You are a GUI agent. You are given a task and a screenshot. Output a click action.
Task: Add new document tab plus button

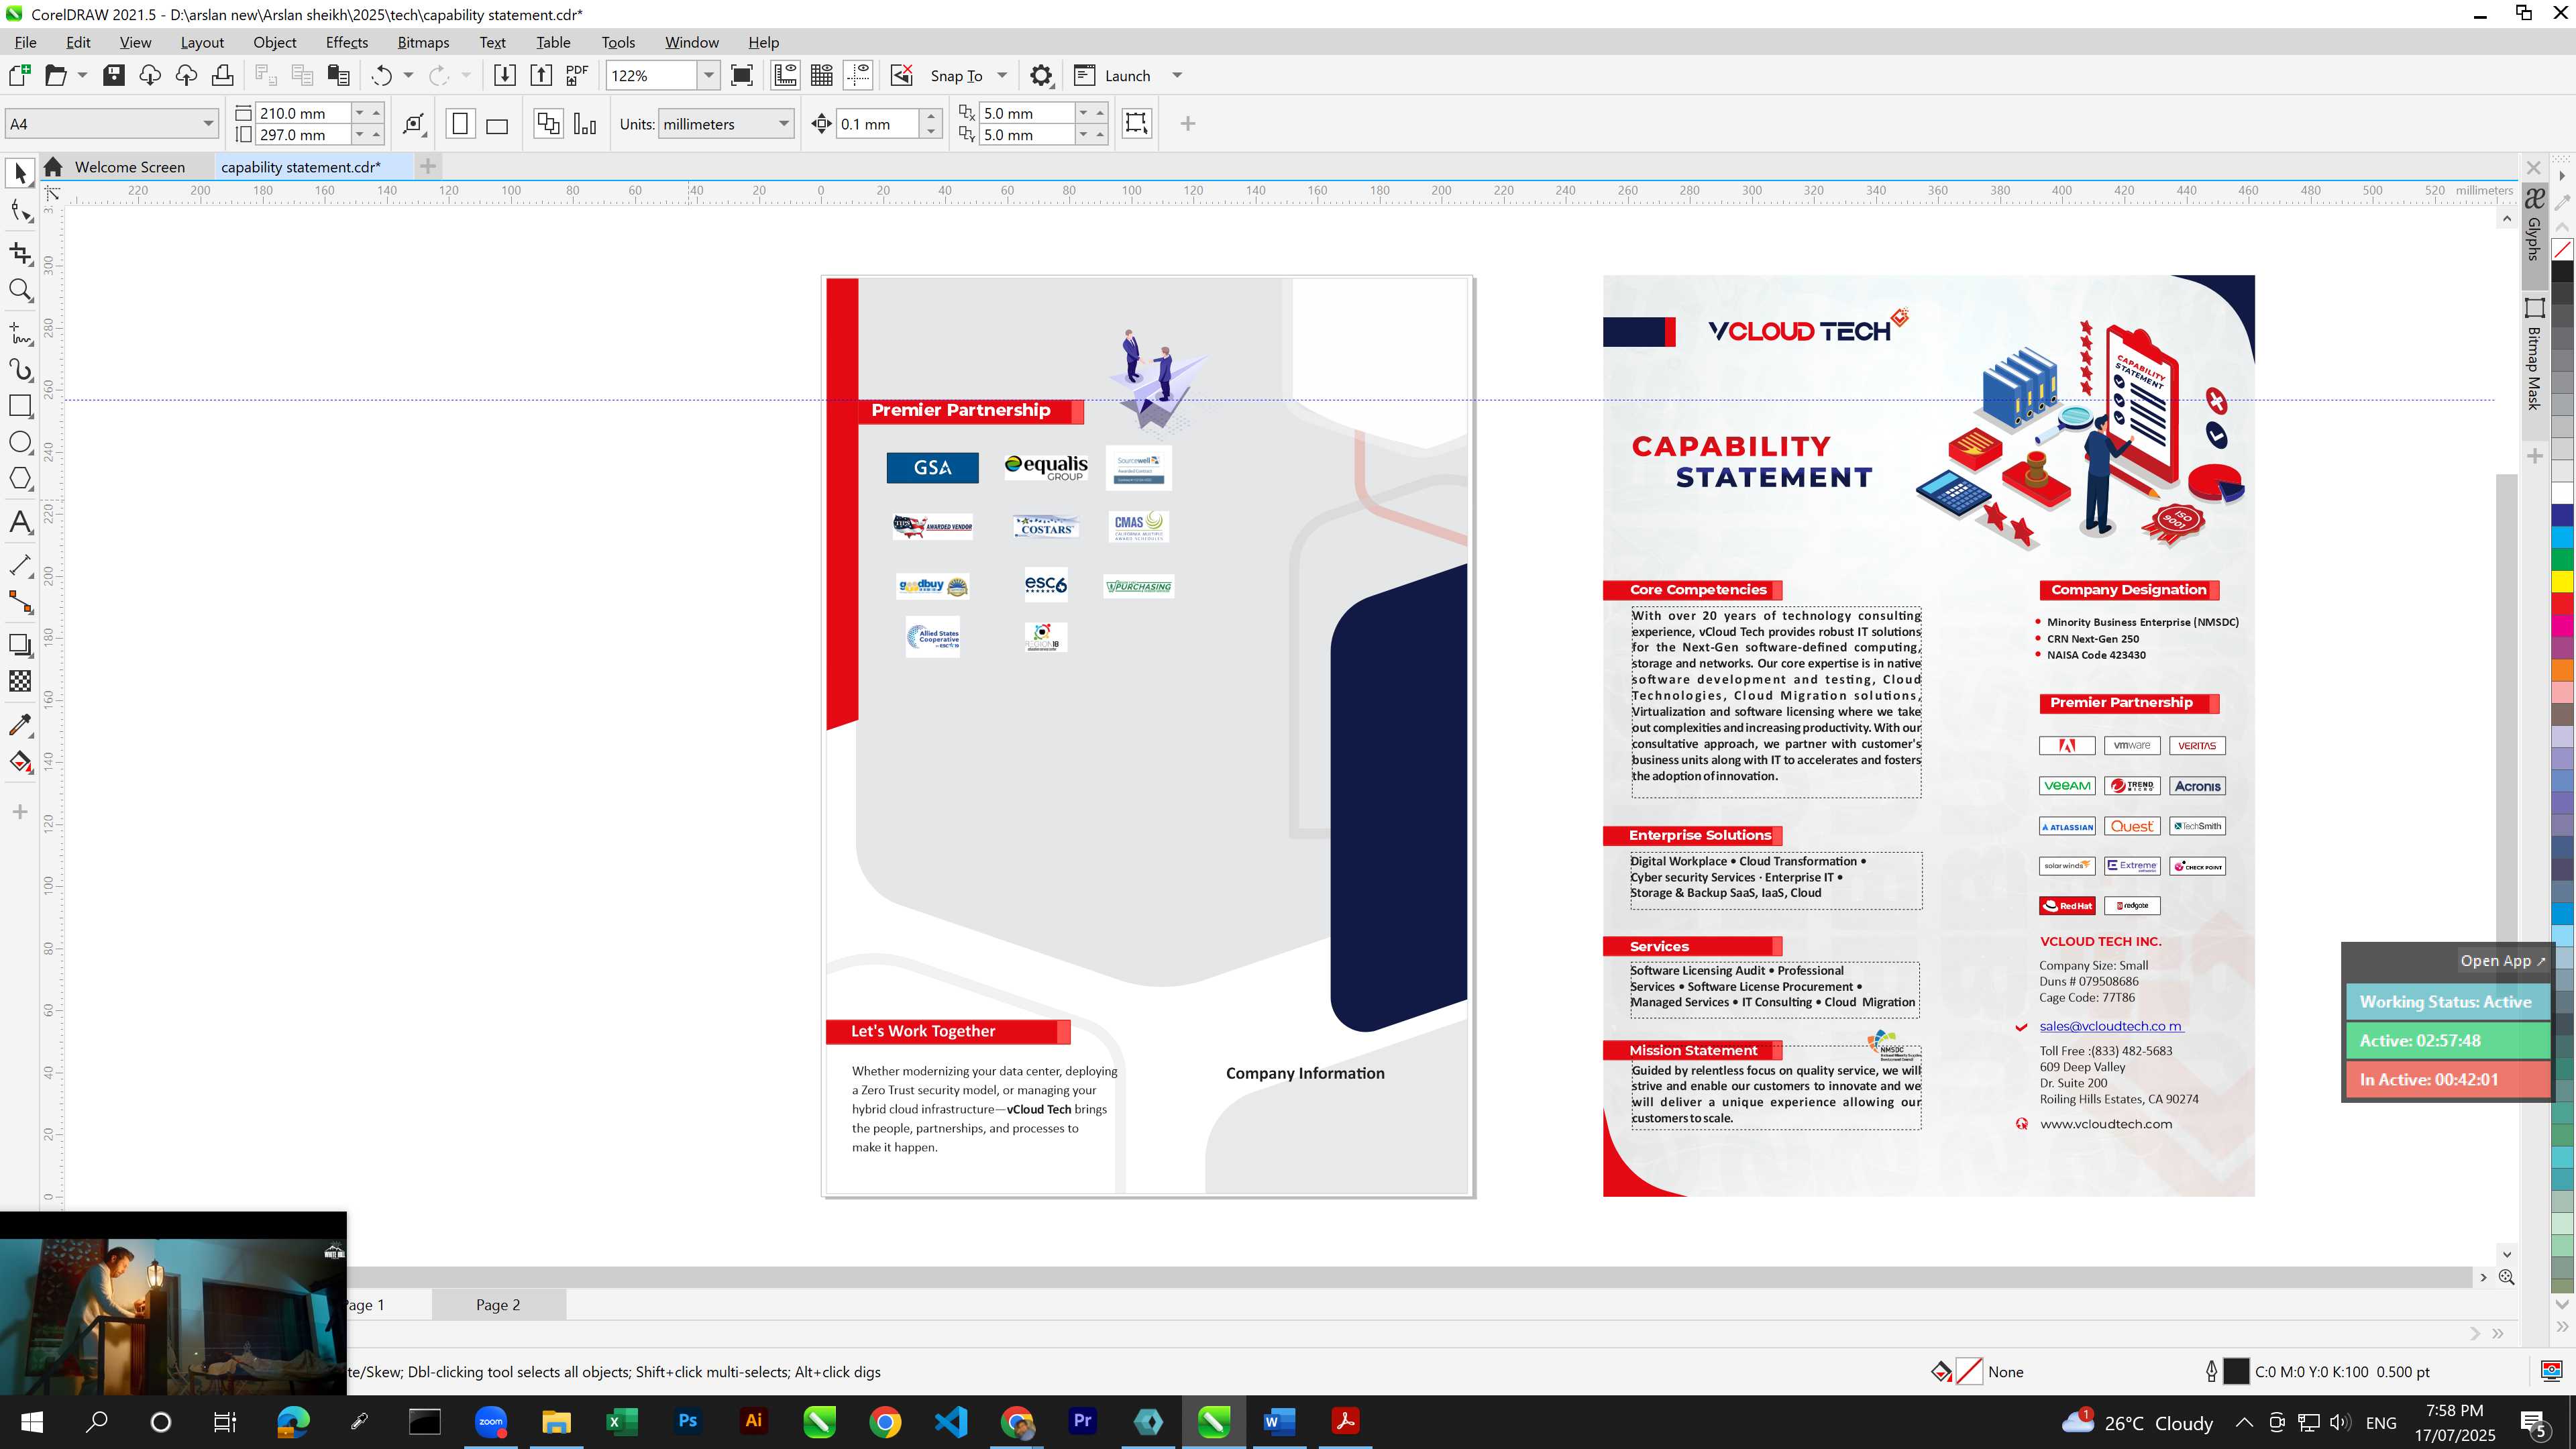[428, 166]
